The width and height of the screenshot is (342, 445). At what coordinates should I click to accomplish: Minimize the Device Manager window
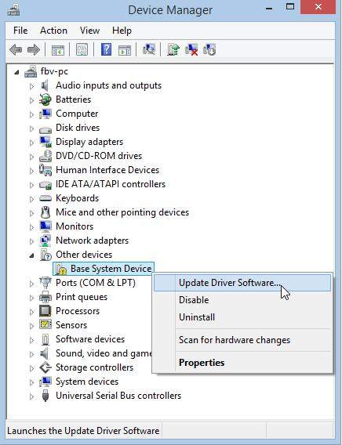[269, 9]
